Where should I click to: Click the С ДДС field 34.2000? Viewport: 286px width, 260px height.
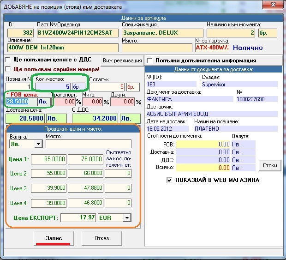(x=95, y=118)
